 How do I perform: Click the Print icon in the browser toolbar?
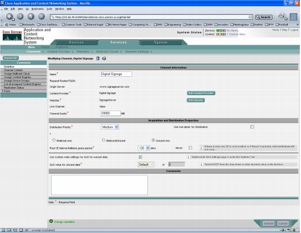coord(282,16)
